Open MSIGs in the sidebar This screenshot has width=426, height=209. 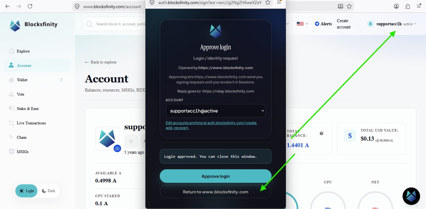click(x=37, y=152)
